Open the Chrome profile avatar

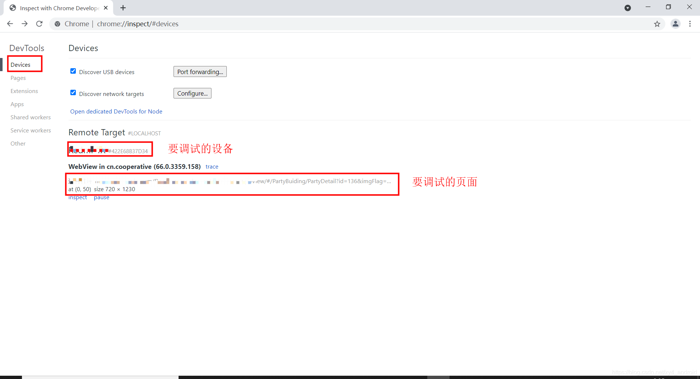click(x=676, y=24)
